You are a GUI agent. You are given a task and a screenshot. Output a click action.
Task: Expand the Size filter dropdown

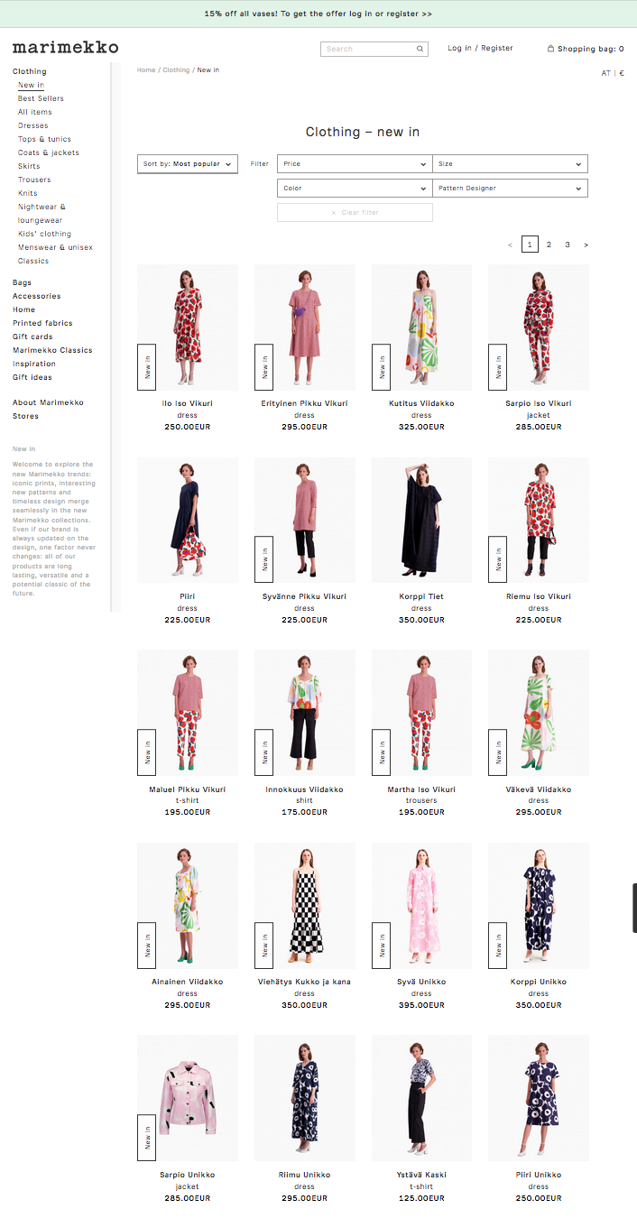pyautogui.click(x=510, y=164)
